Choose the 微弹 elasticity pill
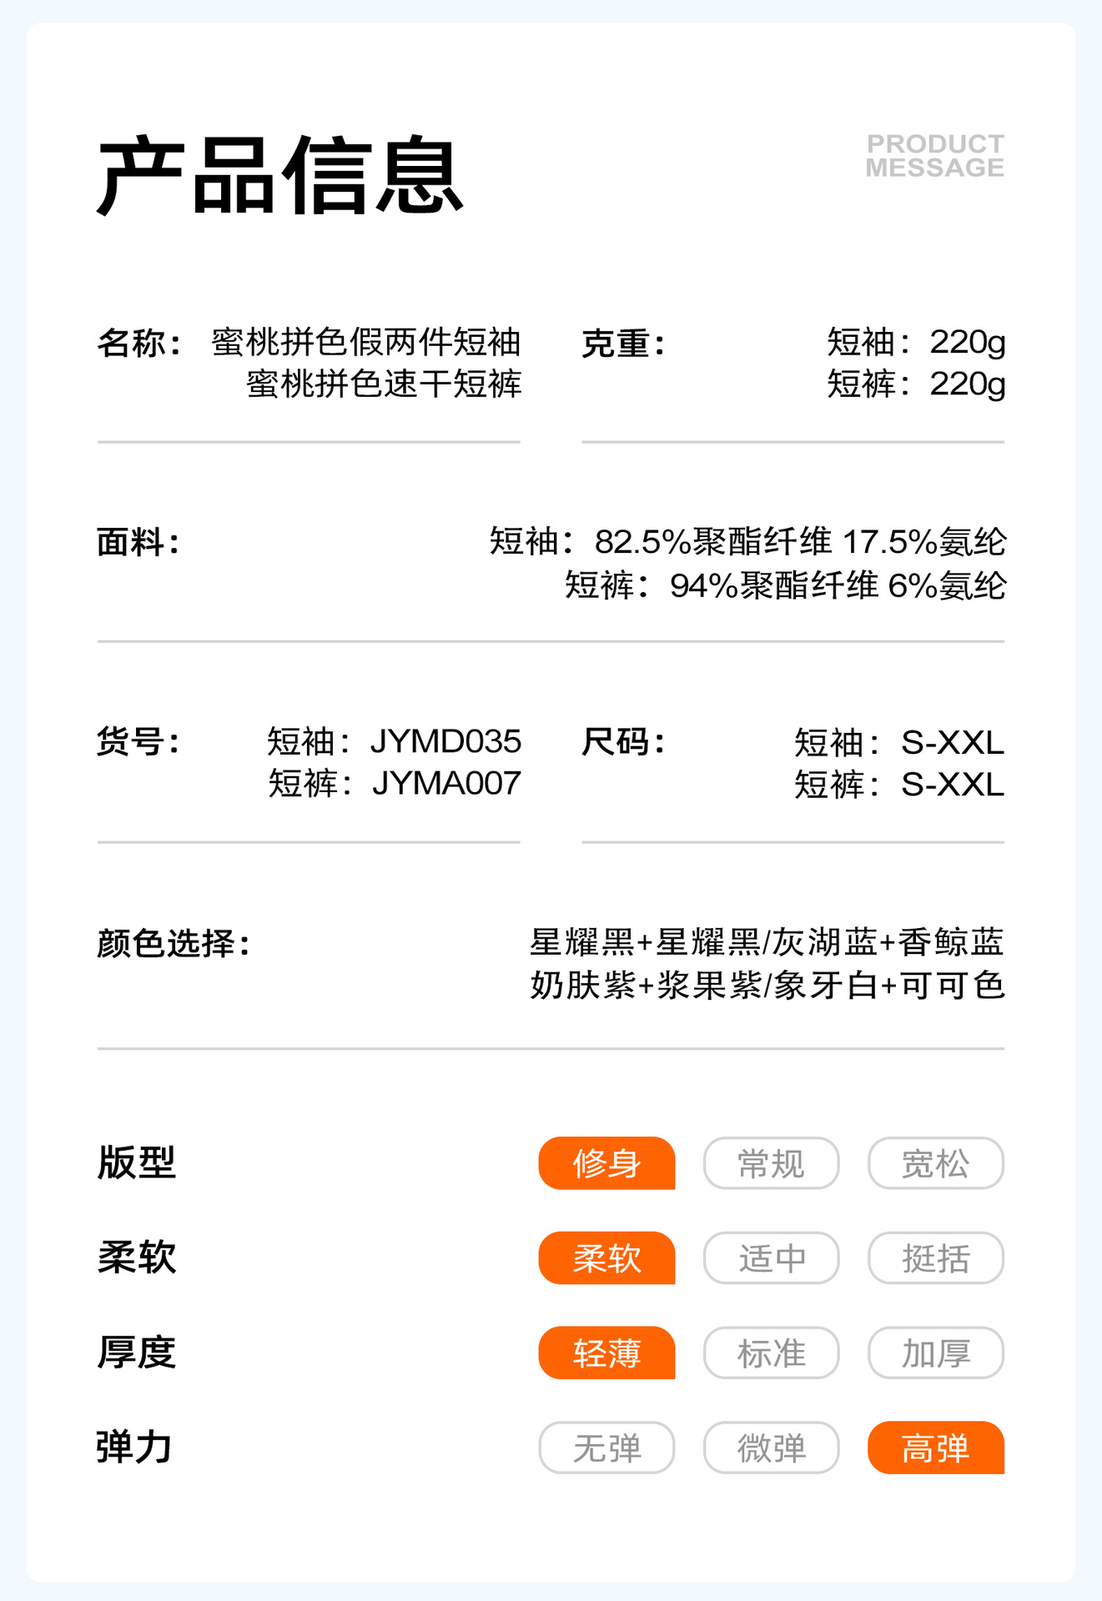 click(x=771, y=1448)
